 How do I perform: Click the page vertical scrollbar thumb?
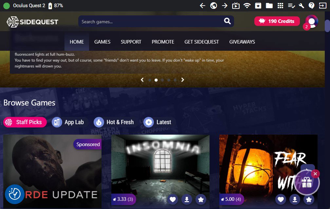[x=327, y=26]
